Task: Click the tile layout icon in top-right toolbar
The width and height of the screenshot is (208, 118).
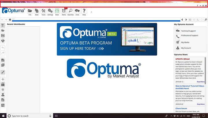Action: pyautogui.click(x=190, y=20)
